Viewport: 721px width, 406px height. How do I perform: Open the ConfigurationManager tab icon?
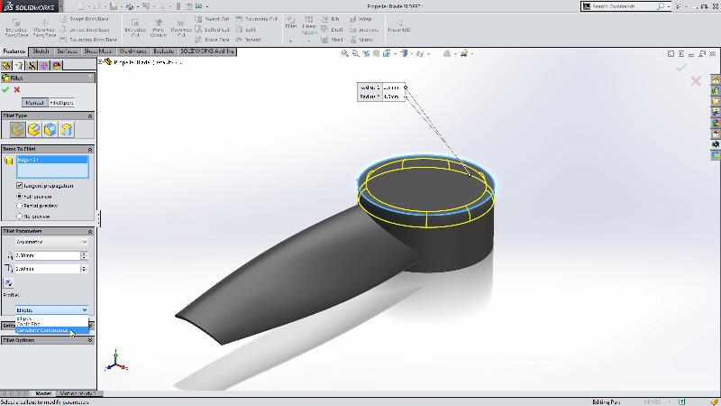tap(32, 65)
